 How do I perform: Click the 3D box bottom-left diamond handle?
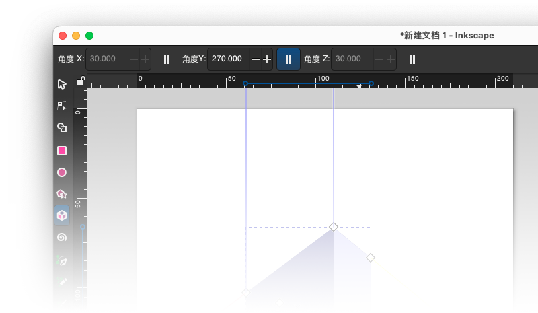tap(246, 293)
